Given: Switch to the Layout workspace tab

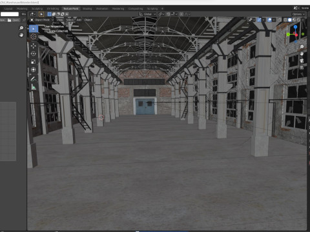Looking at the screenshot, I should 8,8.
